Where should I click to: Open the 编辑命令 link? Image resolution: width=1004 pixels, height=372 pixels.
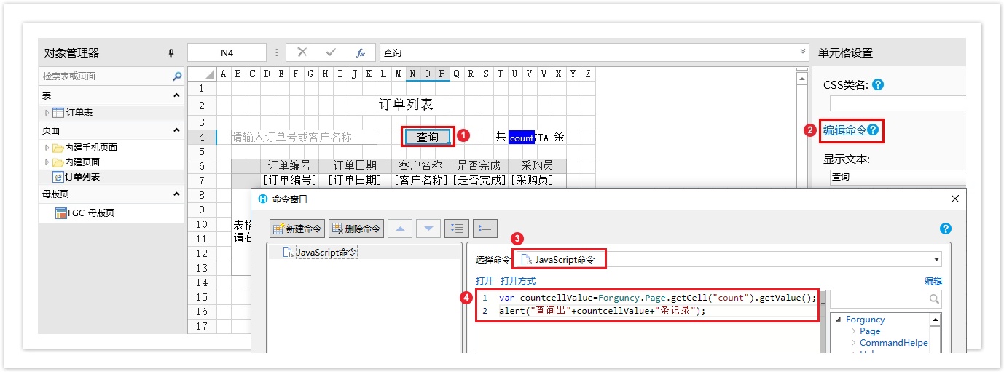pos(844,130)
